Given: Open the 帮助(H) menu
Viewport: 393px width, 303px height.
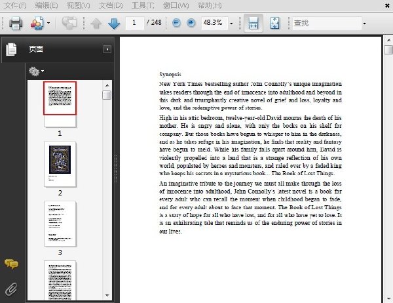Looking at the screenshot, I should (210, 5).
